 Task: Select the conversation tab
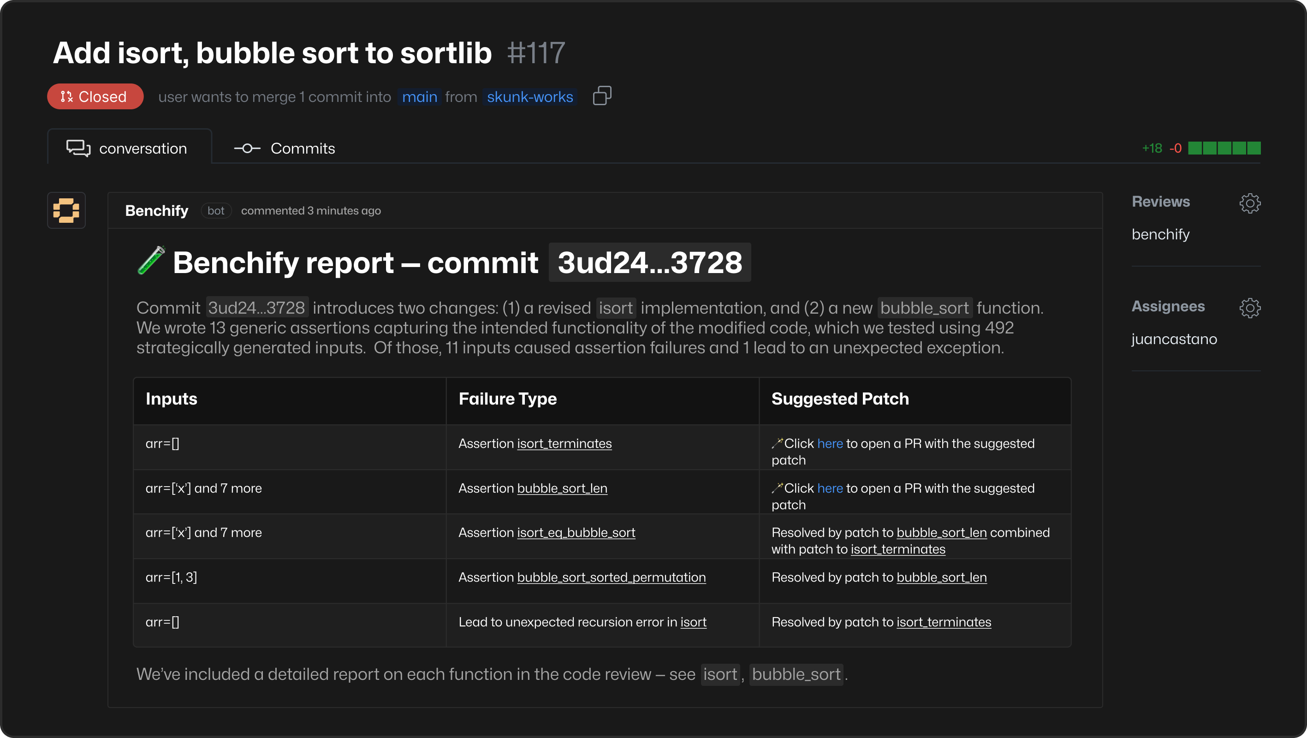tap(143, 148)
